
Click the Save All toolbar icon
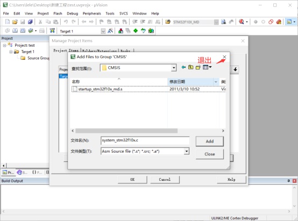[30, 22]
